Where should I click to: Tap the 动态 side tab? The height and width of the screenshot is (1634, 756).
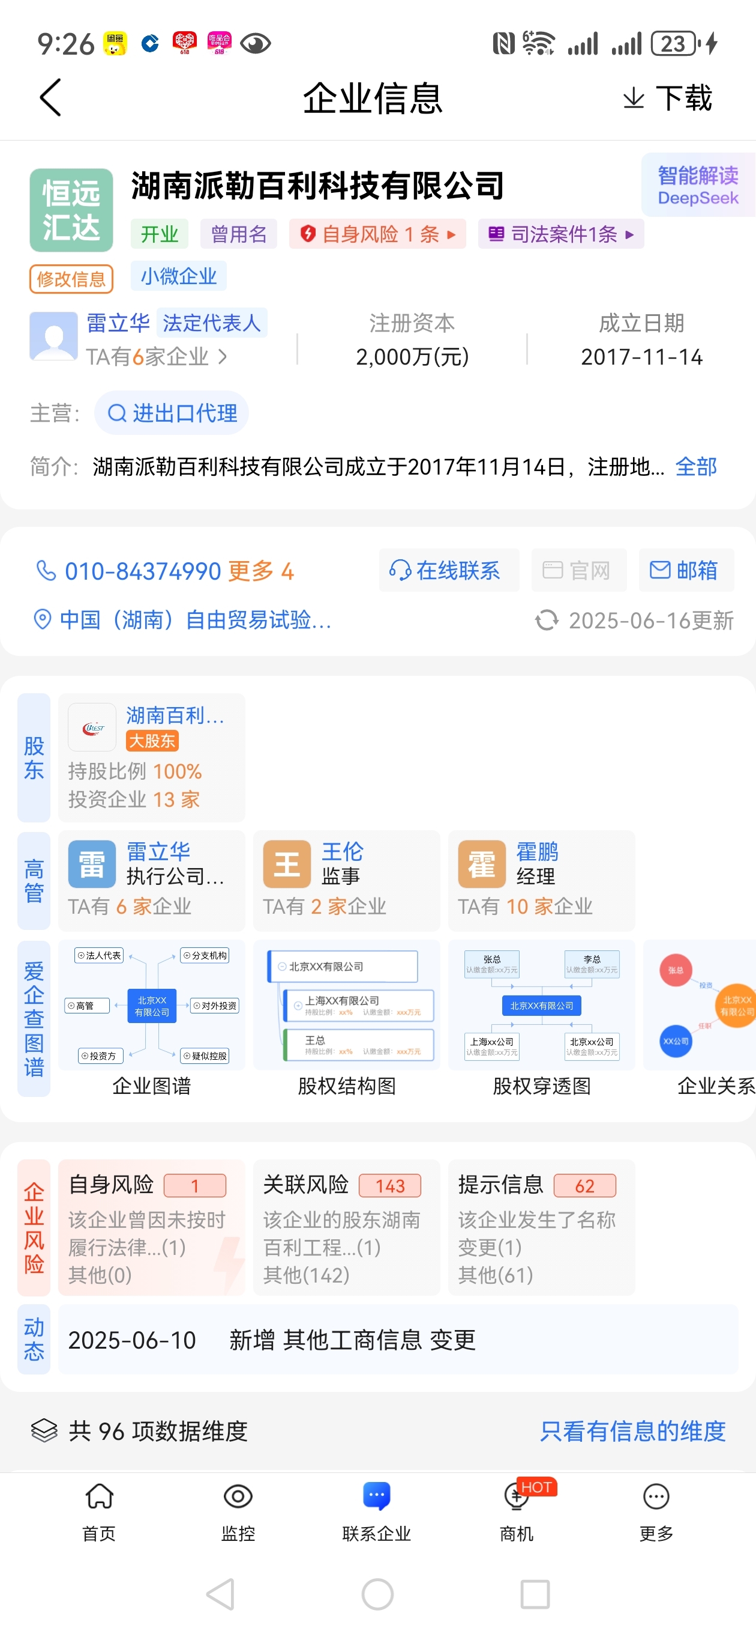tap(34, 1339)
